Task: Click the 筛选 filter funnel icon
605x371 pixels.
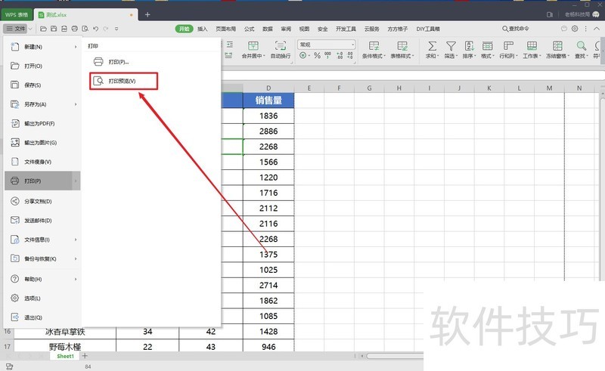Action: point(450,46)
